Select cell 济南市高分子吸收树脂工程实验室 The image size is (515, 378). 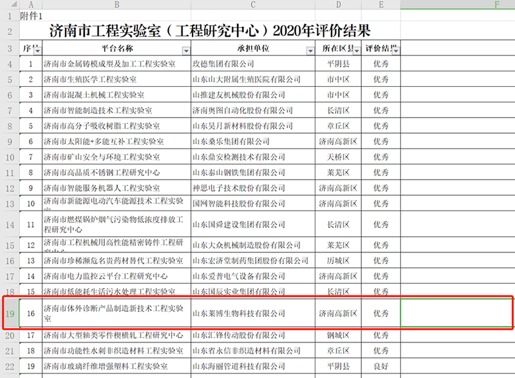click(117, 126)
